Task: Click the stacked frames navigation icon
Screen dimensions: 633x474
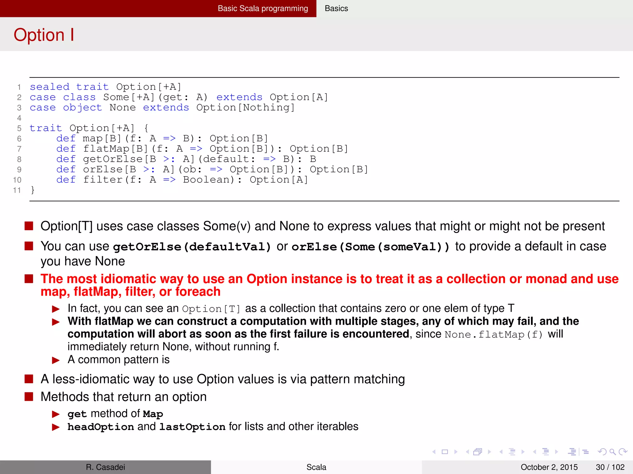Action: tap(478, 452)
